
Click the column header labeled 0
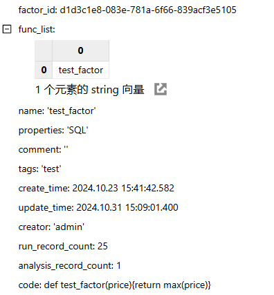click(81, 50)
